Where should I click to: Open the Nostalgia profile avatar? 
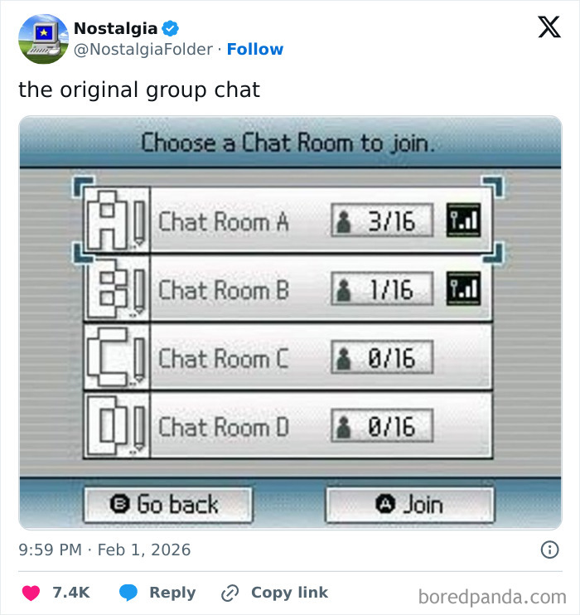(x=43, y=39)
